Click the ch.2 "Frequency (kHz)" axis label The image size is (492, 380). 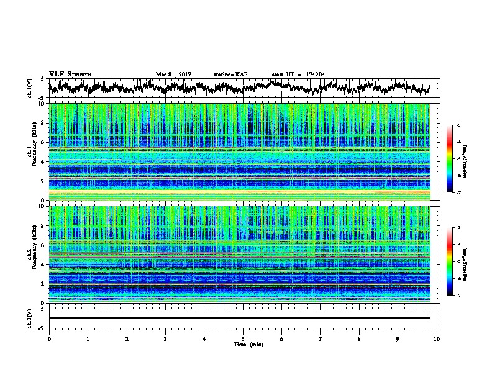pyautogui.click(x=35, y=247)
